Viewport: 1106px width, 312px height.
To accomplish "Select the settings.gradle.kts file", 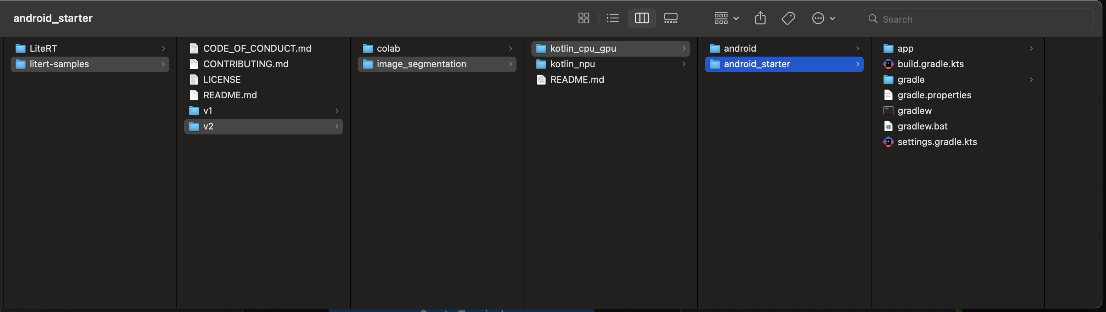I will 936,142.
